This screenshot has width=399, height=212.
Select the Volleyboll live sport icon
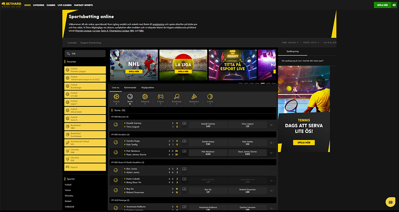point(145,96)
